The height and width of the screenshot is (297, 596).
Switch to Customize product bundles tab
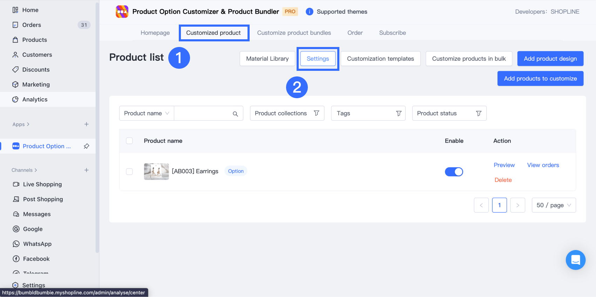tap(294, 33)
